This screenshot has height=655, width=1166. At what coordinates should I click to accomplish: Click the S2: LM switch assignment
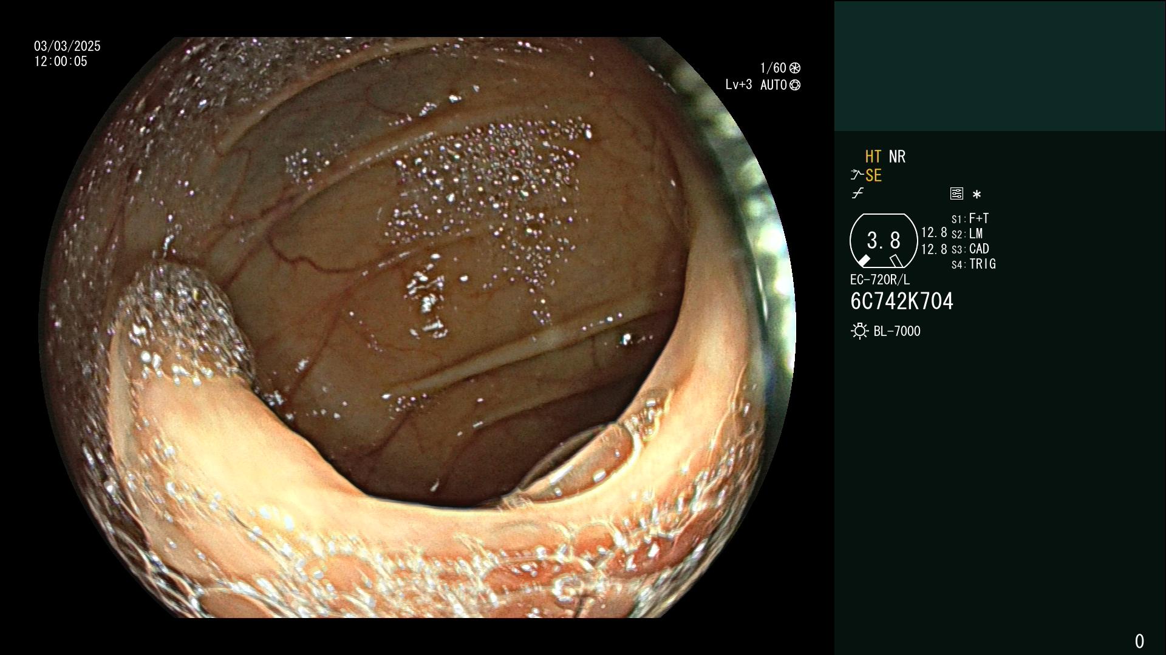967,233
